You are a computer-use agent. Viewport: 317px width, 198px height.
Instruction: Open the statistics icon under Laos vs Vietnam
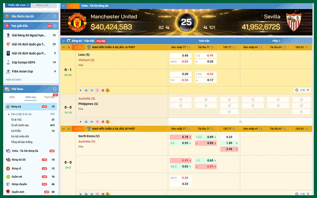[86, 90]
